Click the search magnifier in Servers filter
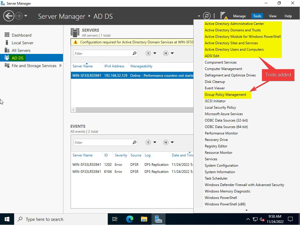Screen dimensions: 300x225 coord(134,53)
